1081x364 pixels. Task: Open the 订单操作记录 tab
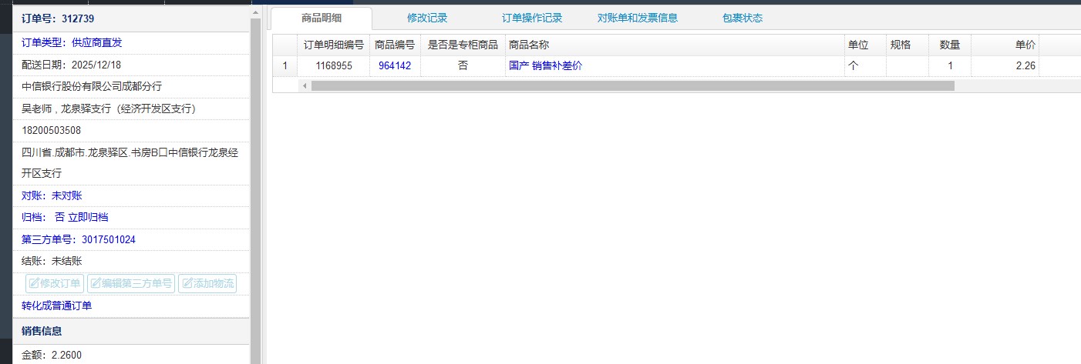[532, 18]
